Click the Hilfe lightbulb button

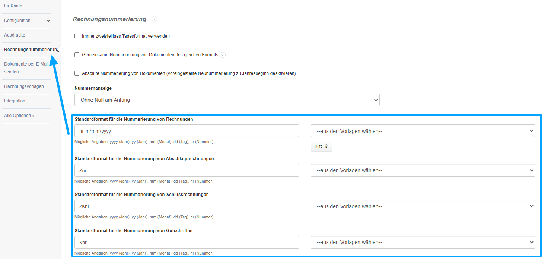321,146
